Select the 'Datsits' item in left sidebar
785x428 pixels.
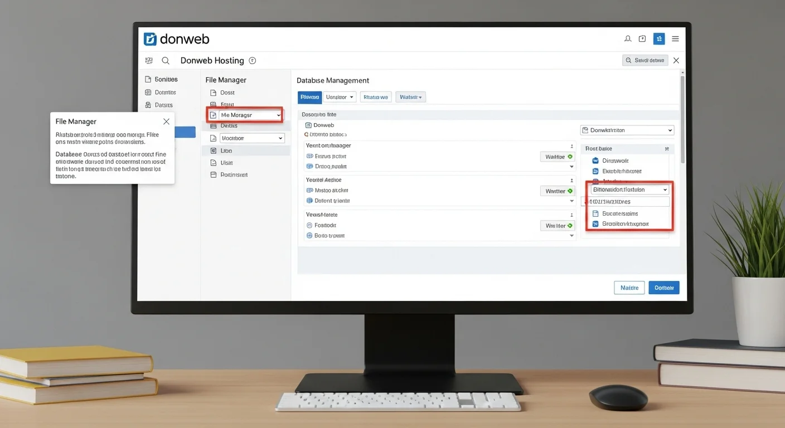point(159,105)
